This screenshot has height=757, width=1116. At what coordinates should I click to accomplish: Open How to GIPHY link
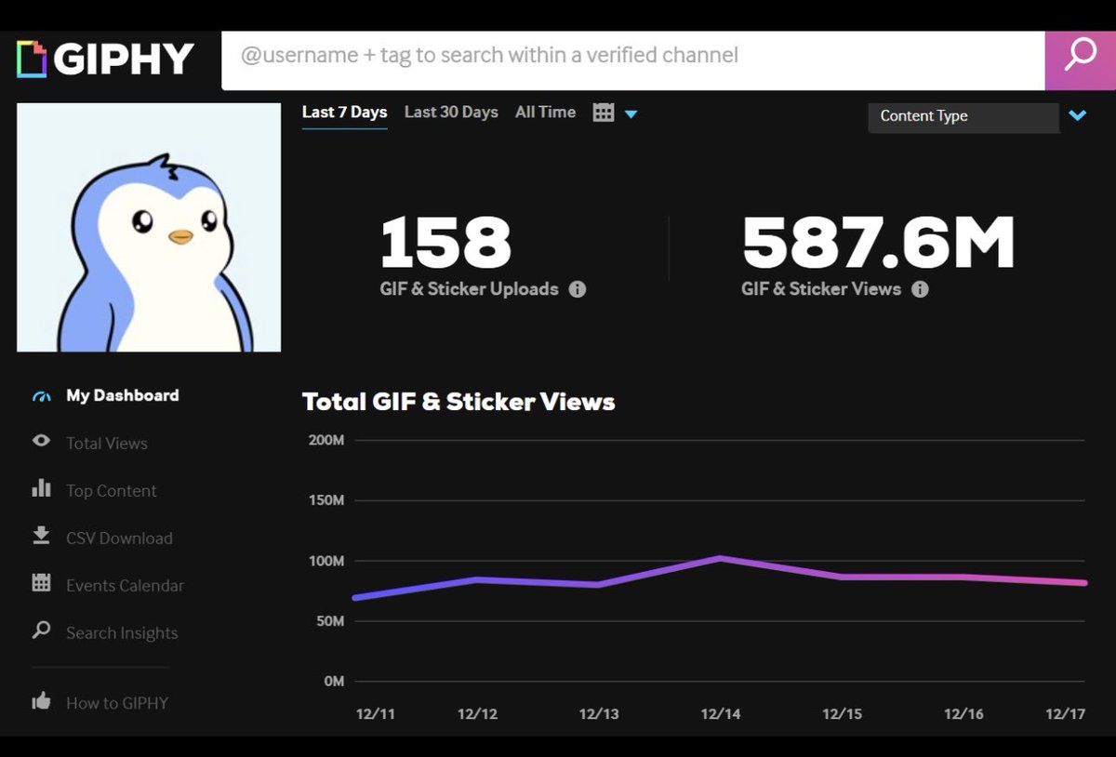pos(117,703)
